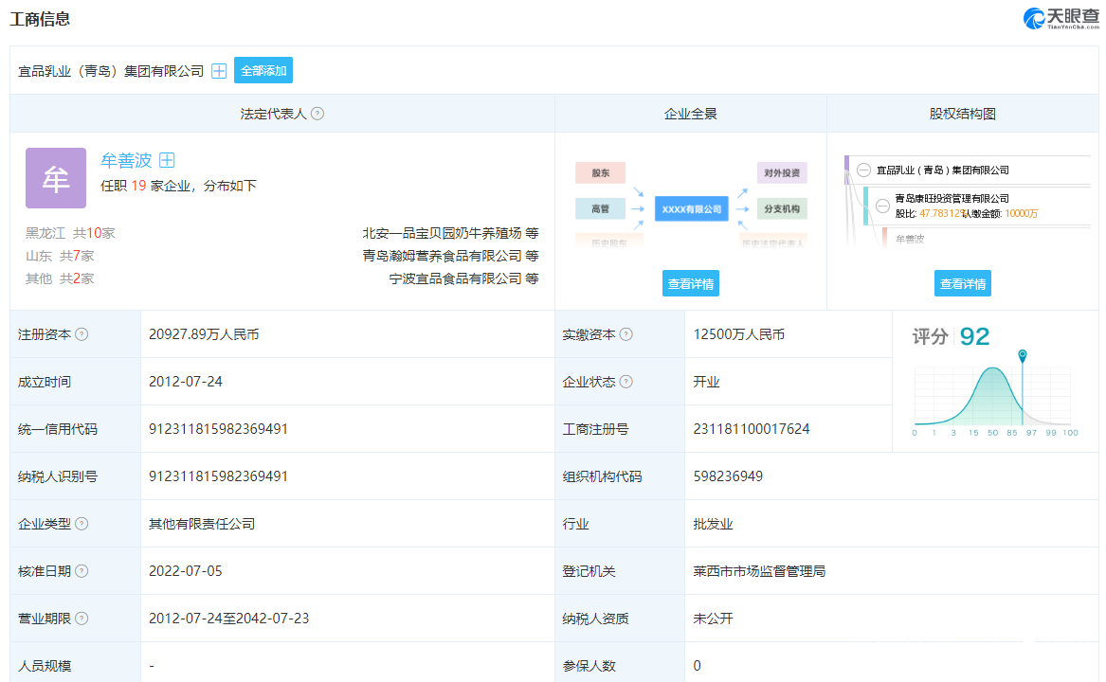Click the question mark next to 注册资本

pyautogui.click(x=82, y=334)
